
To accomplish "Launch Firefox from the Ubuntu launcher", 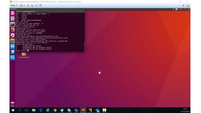I will click(13, 30).
